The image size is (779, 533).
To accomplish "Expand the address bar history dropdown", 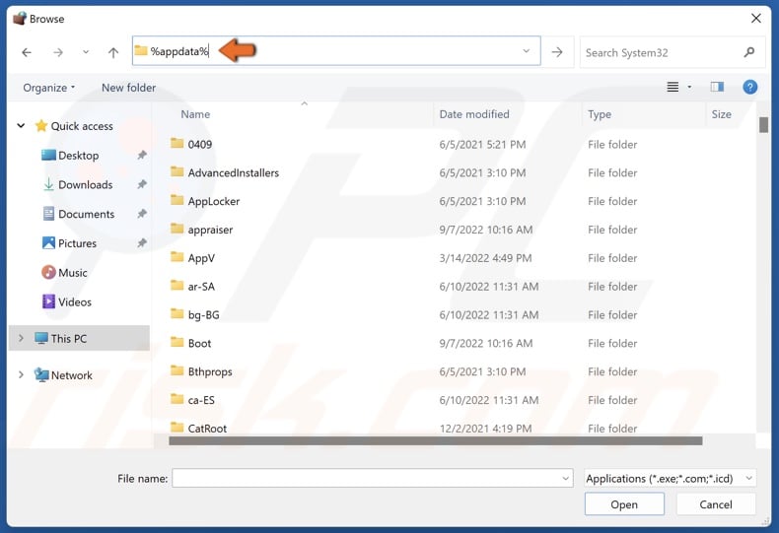I will 527,50.
